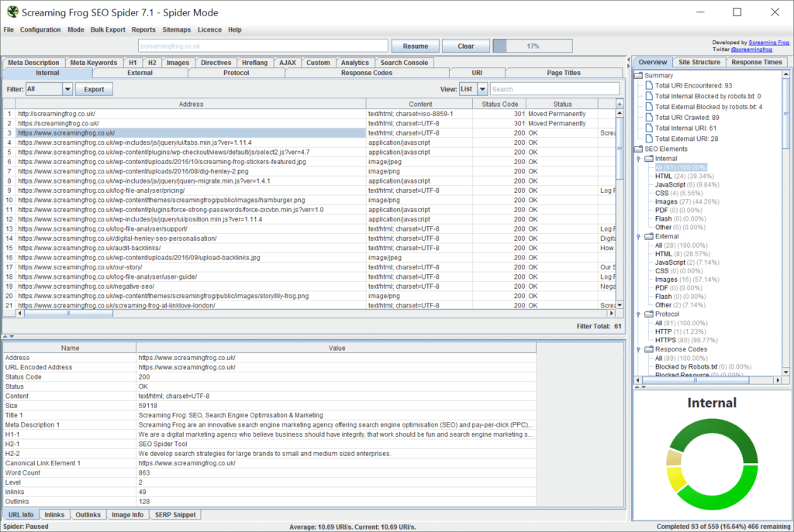The width and height of the screenshot is (794, 532).
Task: Open the Reports menu
Action: click(x=143, y=30)
